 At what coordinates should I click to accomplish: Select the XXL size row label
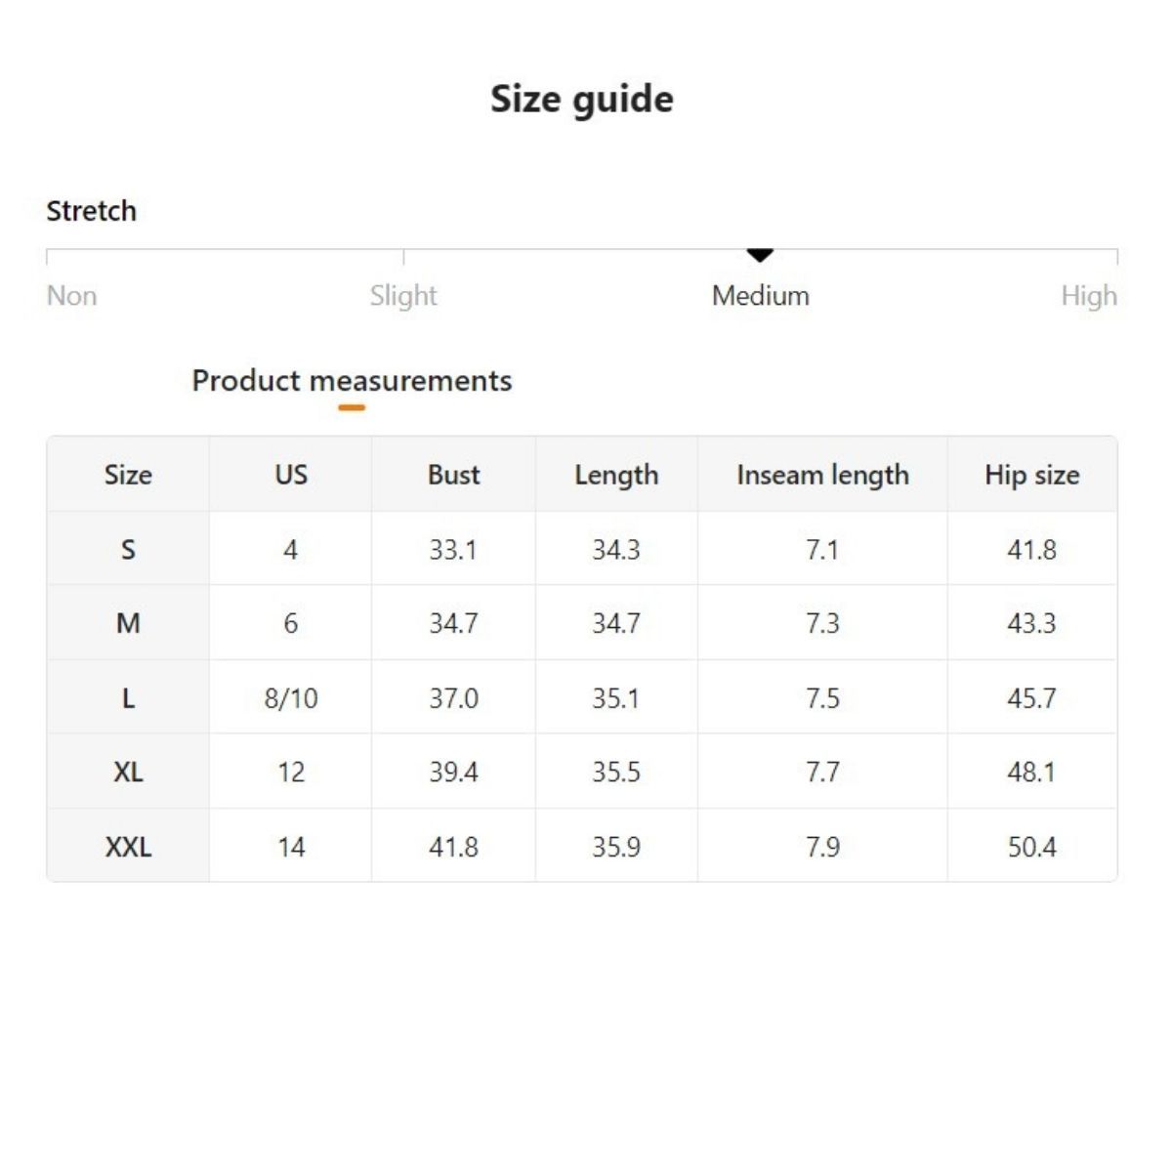point(128,847)
